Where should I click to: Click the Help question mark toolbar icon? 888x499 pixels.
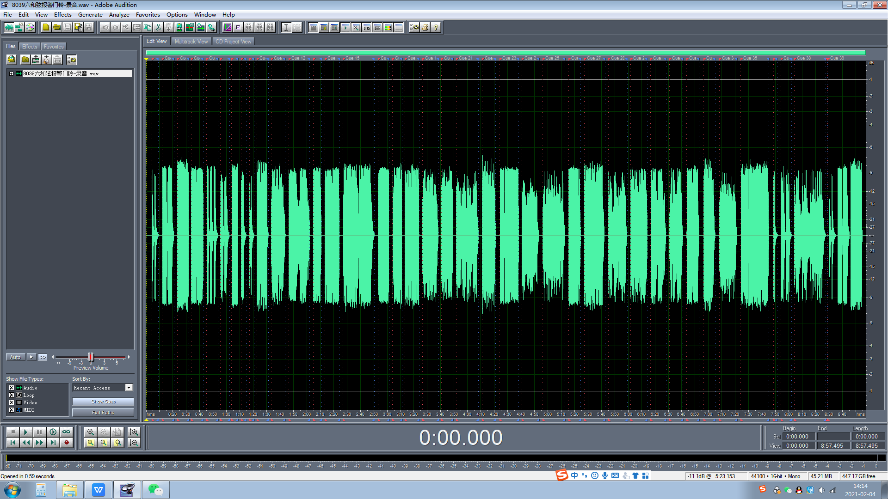(x=436, y=28)
